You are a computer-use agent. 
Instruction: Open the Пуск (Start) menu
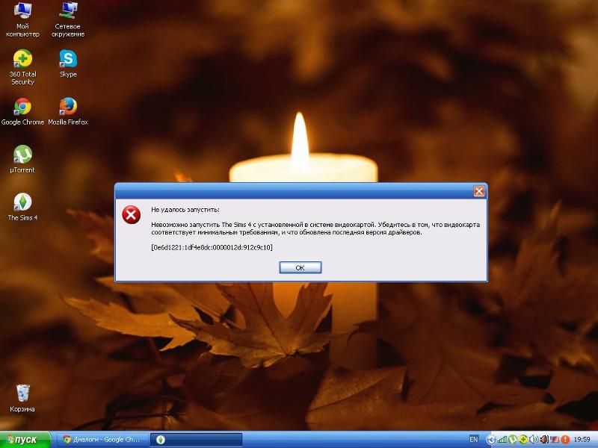tap(22, 440)
